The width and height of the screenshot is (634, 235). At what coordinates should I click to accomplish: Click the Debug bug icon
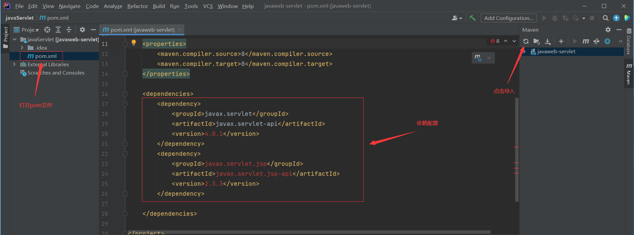click(x=555, y=18)
